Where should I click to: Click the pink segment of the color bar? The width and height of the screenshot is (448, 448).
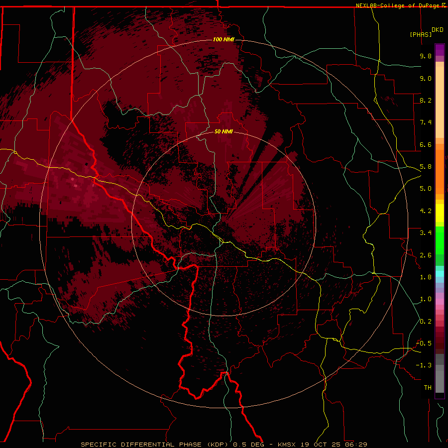tap(440, 302)
